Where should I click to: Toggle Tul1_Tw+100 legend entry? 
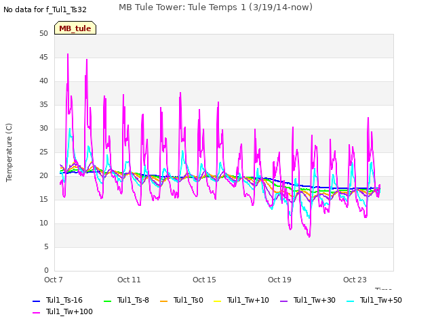click(x=62, y=312)
